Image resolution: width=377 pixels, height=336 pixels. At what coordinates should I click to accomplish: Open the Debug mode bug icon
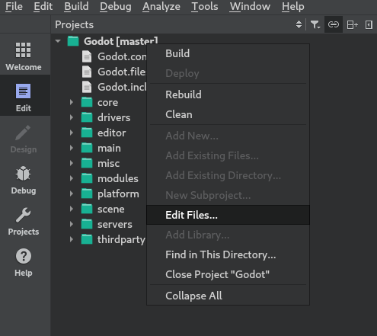coord(23,174)
